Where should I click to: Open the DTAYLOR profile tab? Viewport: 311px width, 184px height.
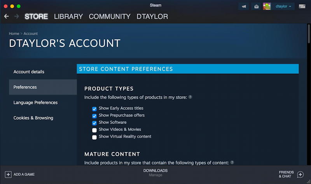(152, 16)
